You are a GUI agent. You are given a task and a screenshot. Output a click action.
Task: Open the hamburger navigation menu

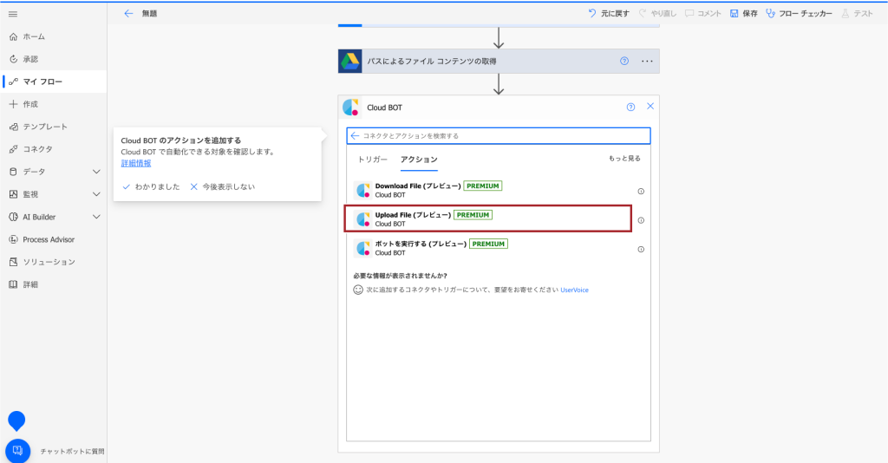coord(13,14)
